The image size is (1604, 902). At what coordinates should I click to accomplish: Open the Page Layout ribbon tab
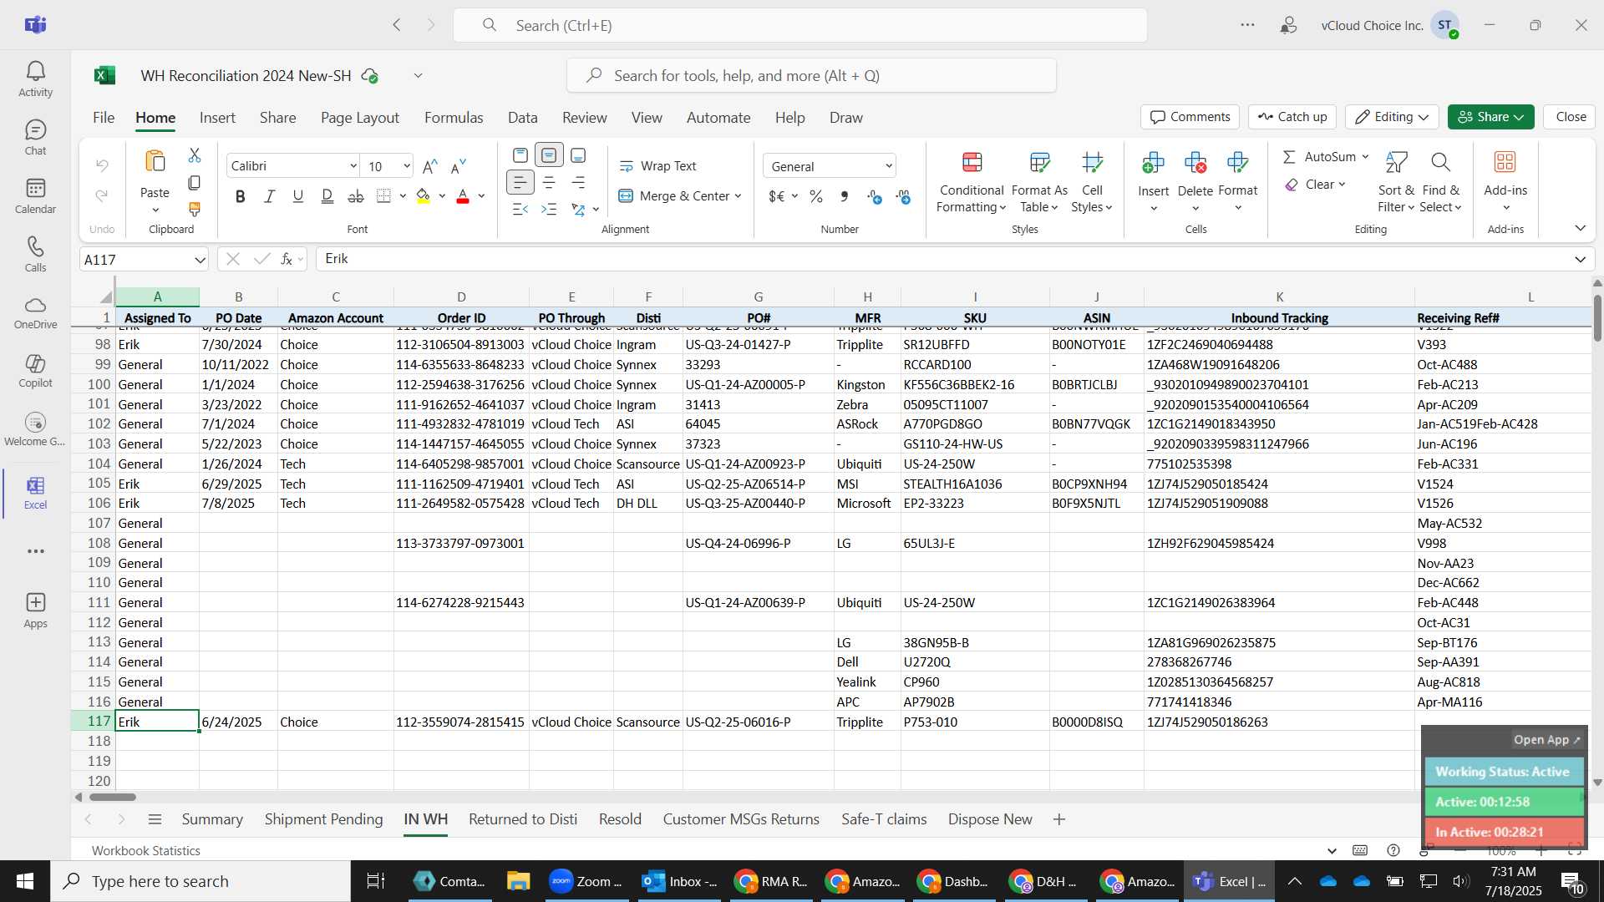coord(360,118)
